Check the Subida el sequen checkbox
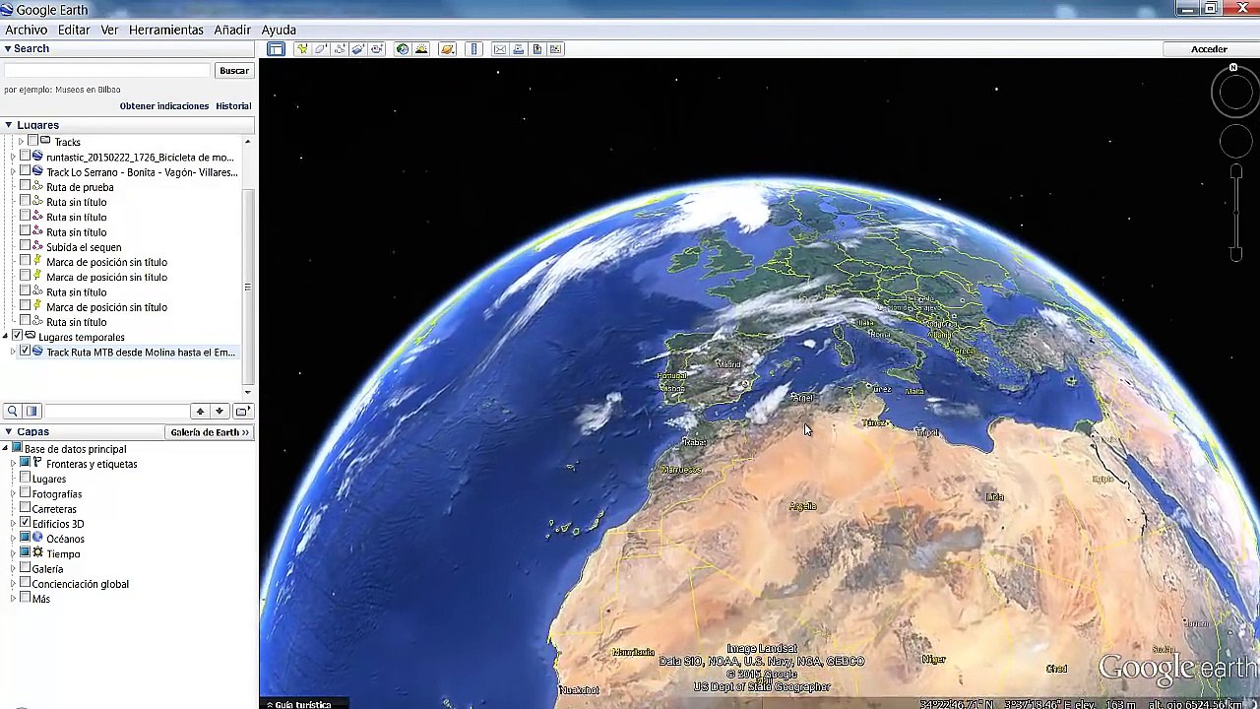Screen dimensions: 1260x709 pyautogui.click(x=26, y=247)
